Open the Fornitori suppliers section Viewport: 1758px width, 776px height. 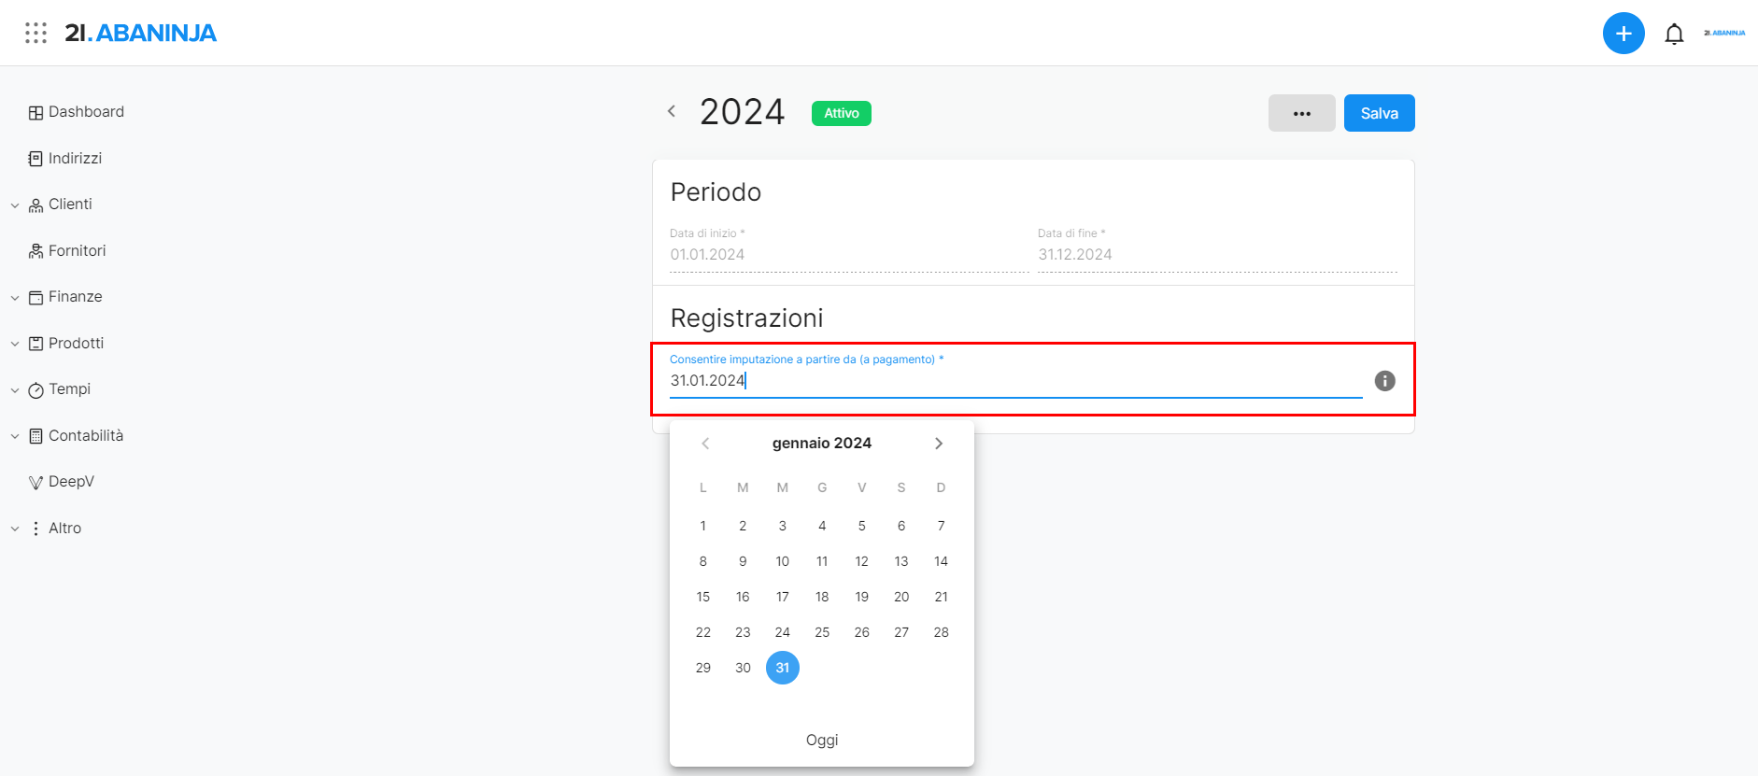click(77, 251)
